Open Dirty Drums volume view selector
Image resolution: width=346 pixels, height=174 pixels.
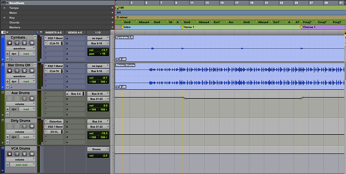(x=20, y=132)
